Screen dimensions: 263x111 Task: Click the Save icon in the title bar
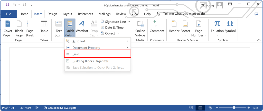[7, 4]
